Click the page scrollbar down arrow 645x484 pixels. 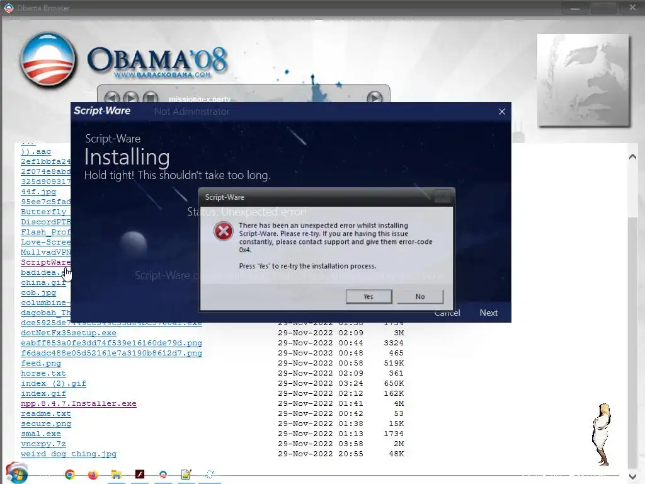tap(632, 476)
